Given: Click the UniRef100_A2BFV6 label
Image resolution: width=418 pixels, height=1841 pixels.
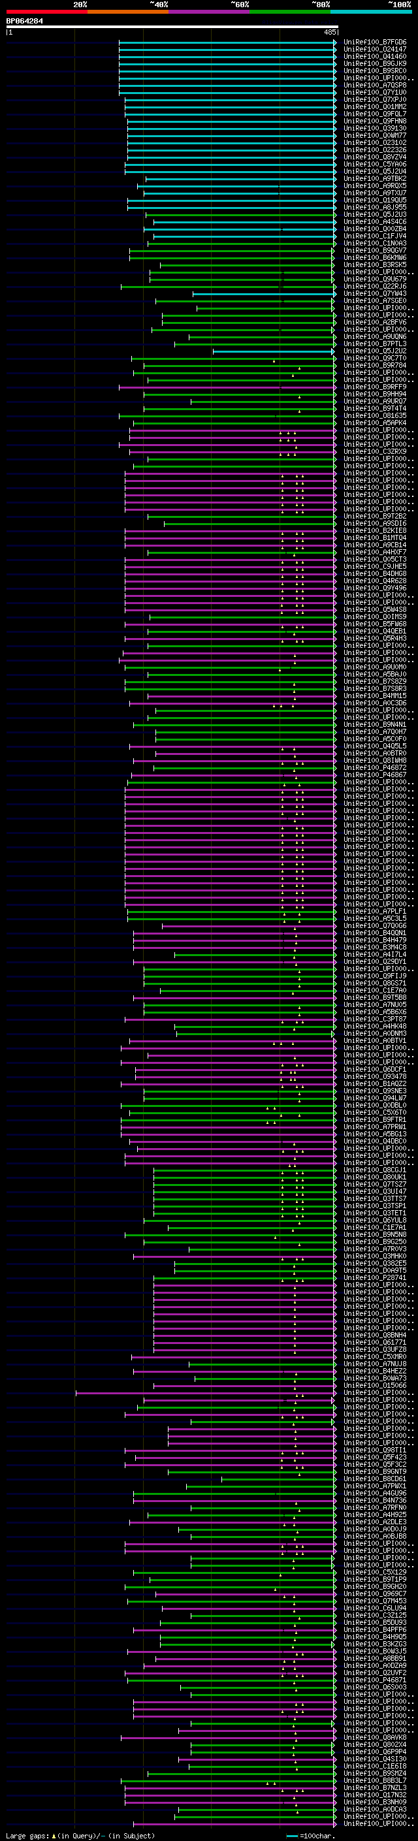Looking at the screenshot, I should [x=374, y=323].
